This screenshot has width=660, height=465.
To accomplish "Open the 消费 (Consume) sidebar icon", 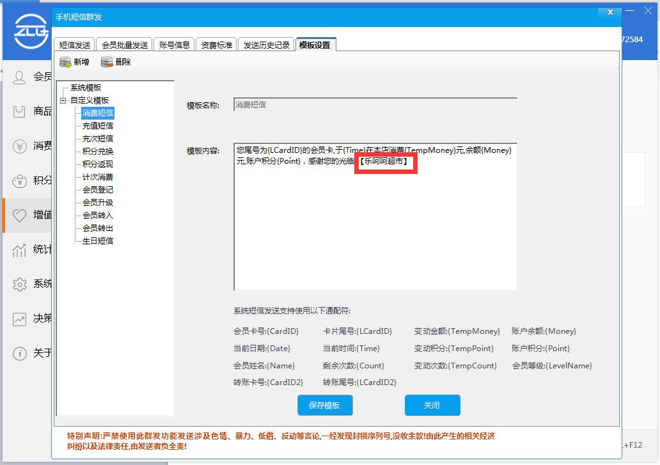I will (19, 146).
